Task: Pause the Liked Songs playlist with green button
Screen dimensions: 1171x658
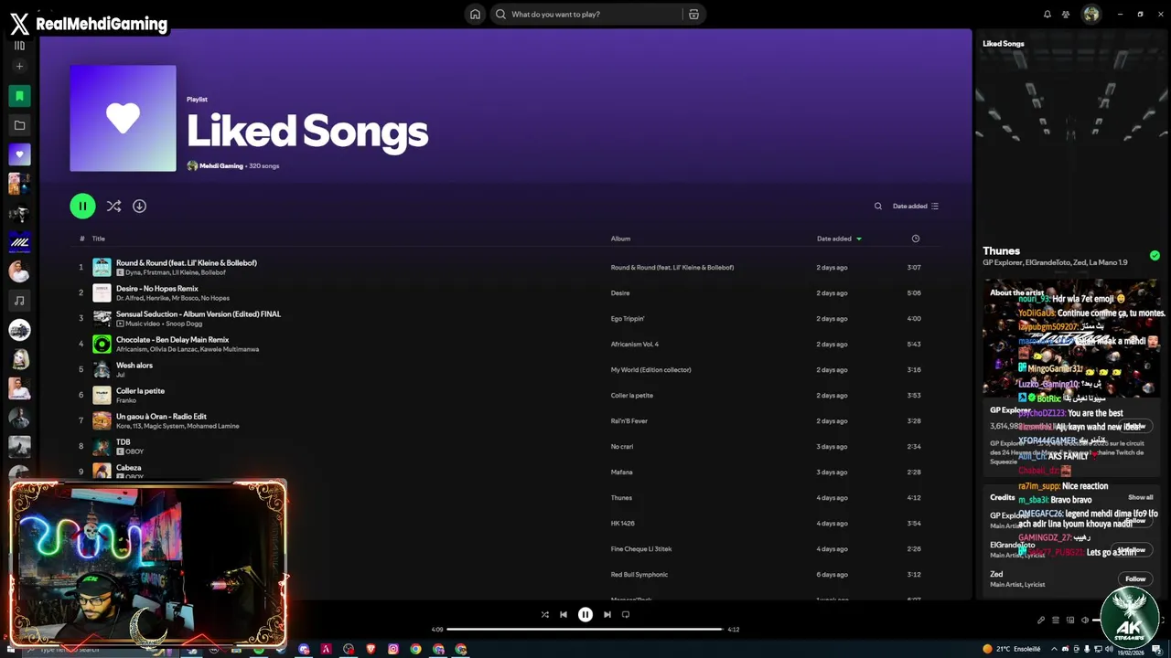Action: pos(82,206)
